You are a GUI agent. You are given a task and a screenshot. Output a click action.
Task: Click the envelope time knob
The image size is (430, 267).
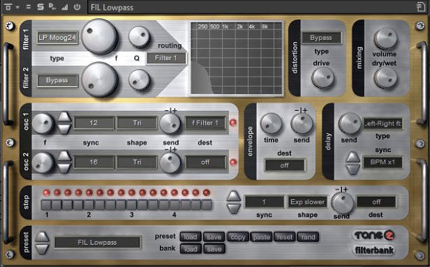click(x=271, y=124)
